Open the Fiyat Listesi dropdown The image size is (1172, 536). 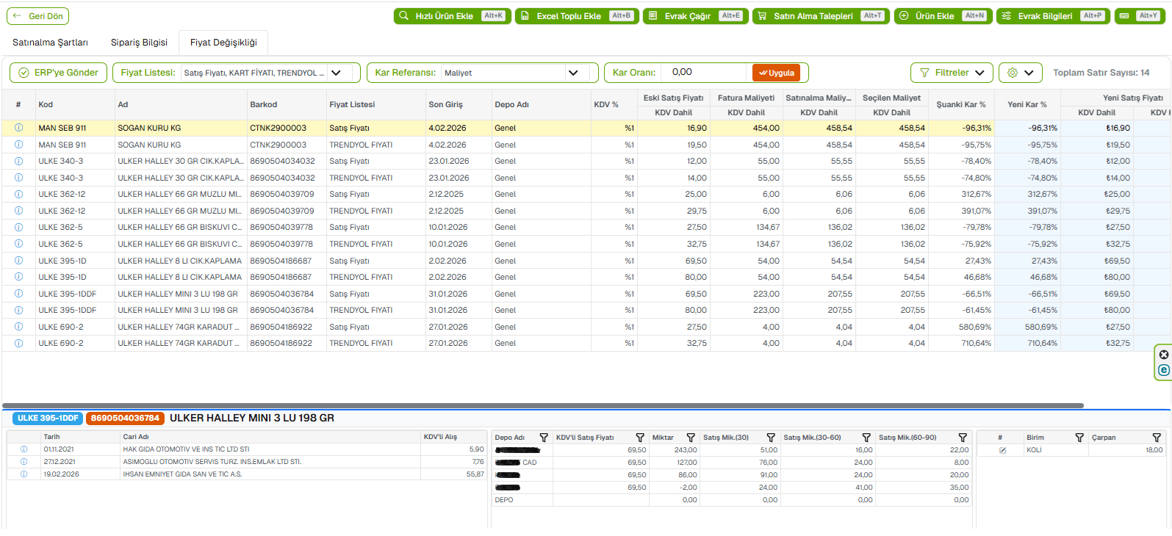[x=336, y=73]
